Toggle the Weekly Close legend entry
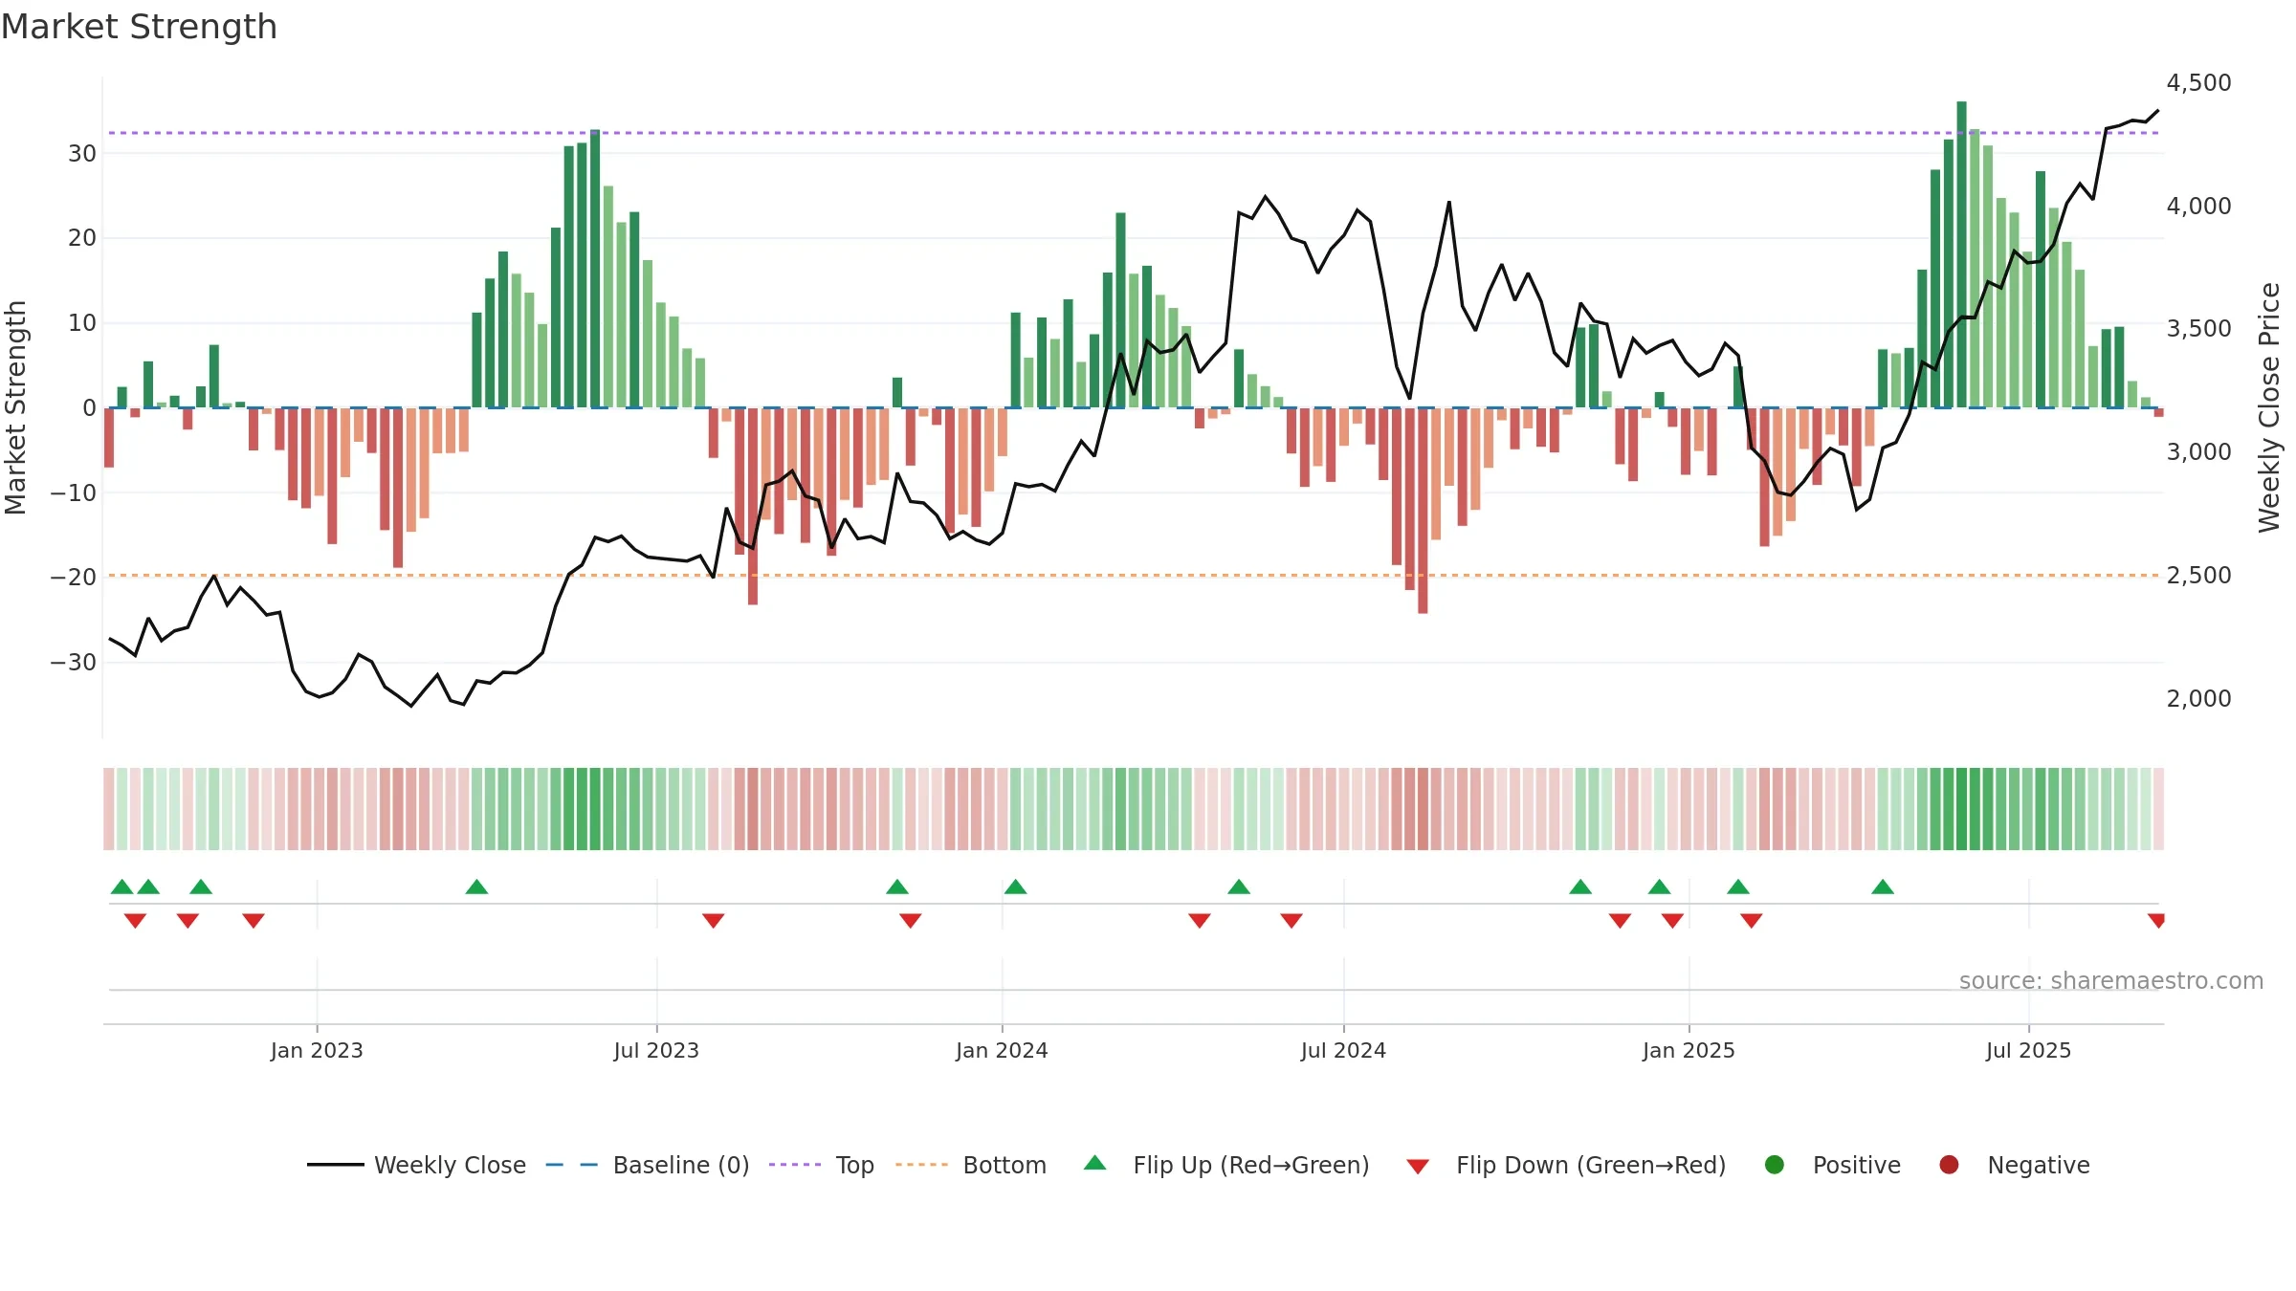 tap(416, 1165)
